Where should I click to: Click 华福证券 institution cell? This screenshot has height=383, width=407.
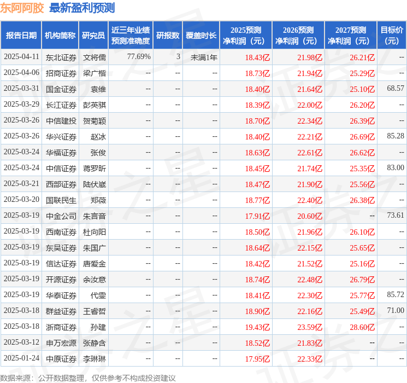[61, 153]
